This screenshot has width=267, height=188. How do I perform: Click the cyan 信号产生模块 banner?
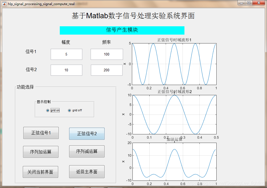tap(122, 30)
